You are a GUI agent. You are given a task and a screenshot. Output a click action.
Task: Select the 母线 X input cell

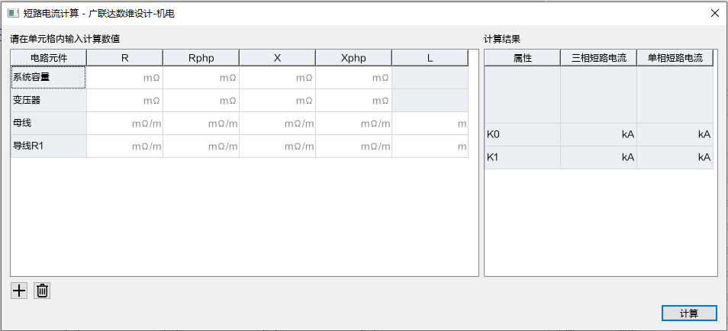(278, 124)
